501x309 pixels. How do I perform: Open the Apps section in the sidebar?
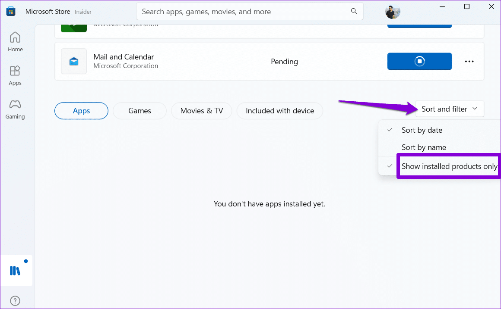point(15,75)
